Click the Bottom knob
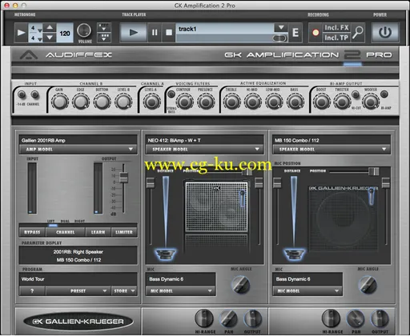 (102, 102)
